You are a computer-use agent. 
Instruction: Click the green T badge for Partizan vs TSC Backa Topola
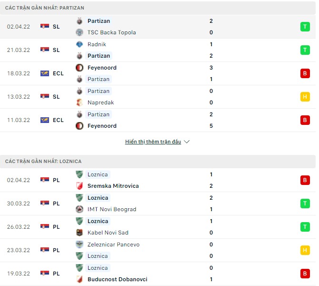pyautogui.click(x=305, y=27)
